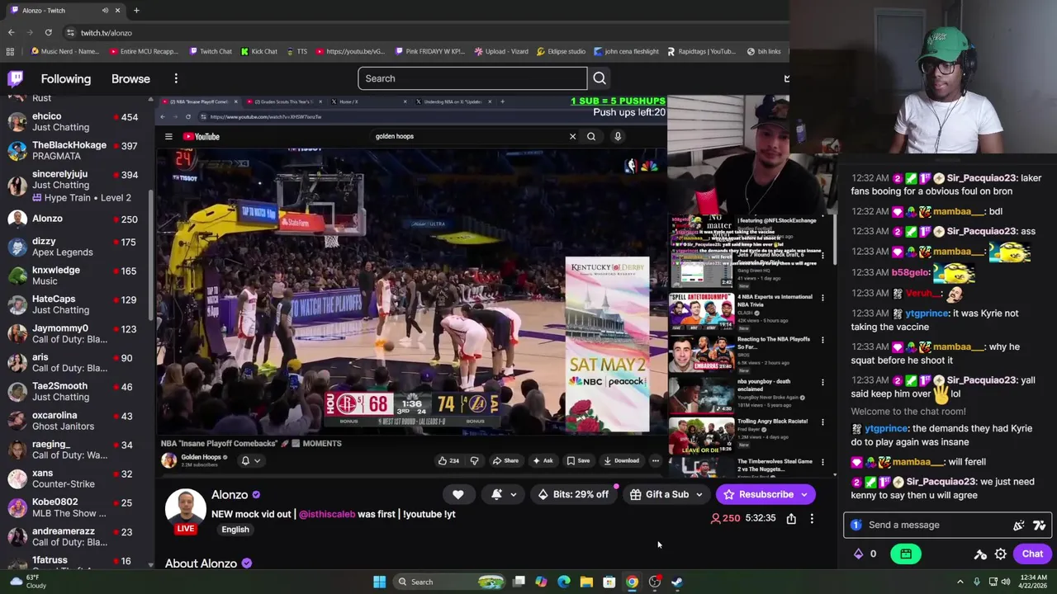Click YouTube like thumbs up 234
Screen dimensions: 1057x594
point(449,460)
